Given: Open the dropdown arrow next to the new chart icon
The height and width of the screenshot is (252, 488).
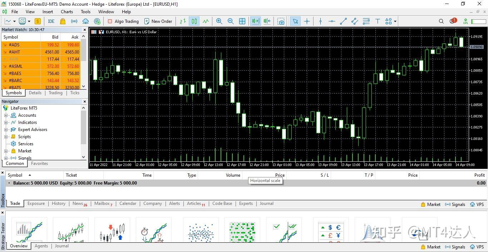Looking at the screenshot, I should (14, 21).
